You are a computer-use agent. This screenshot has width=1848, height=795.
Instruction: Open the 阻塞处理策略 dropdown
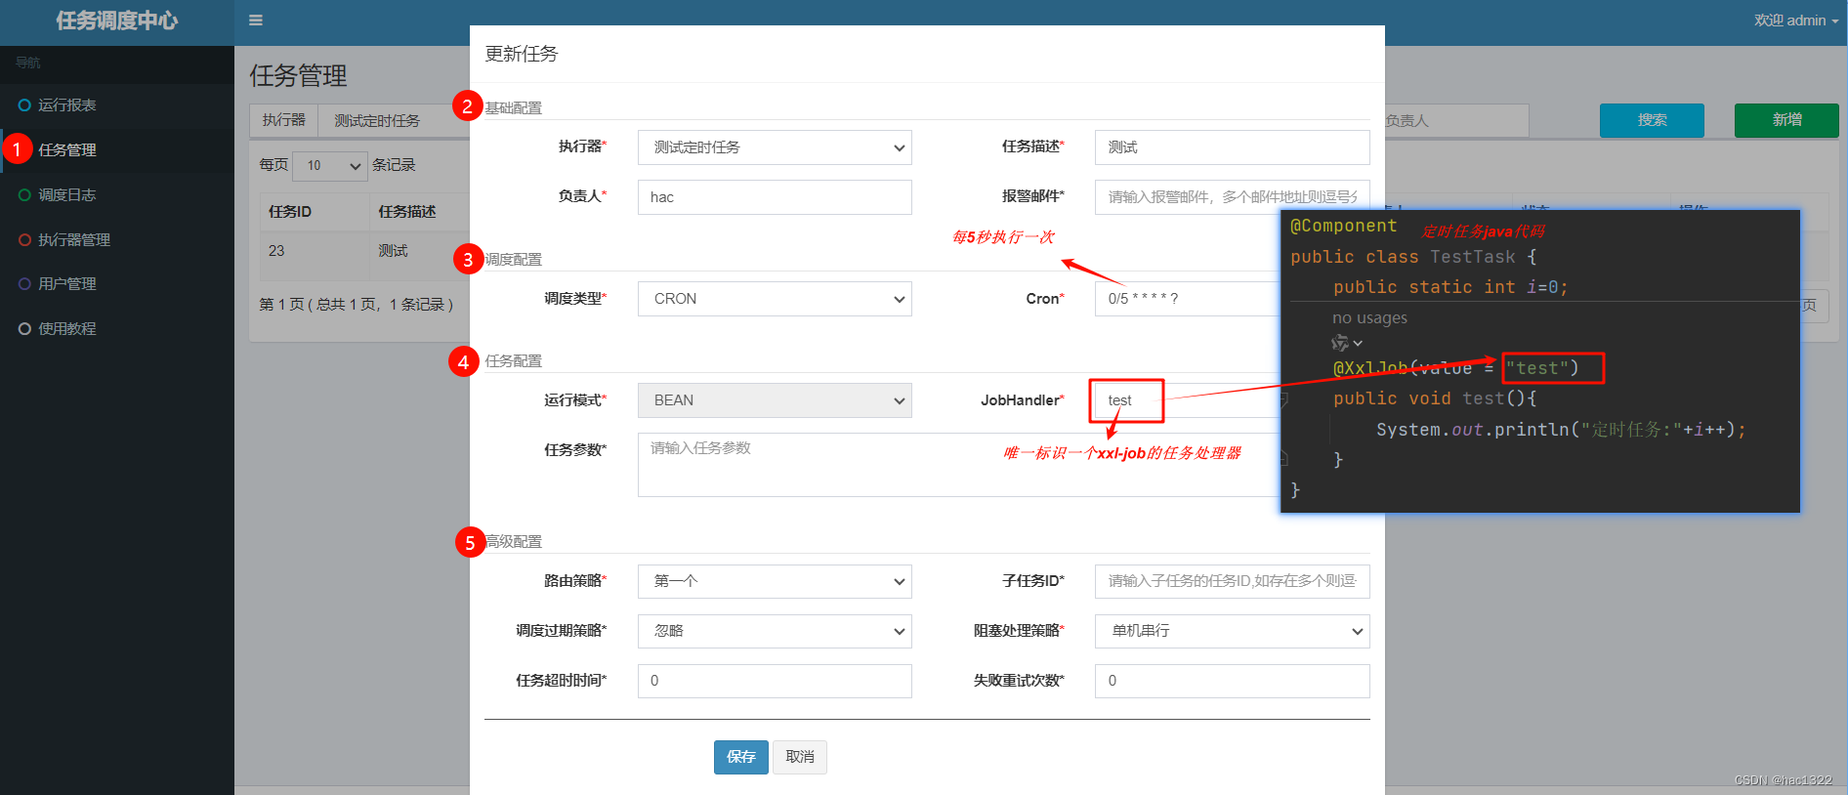click(x=1232, y=631)
